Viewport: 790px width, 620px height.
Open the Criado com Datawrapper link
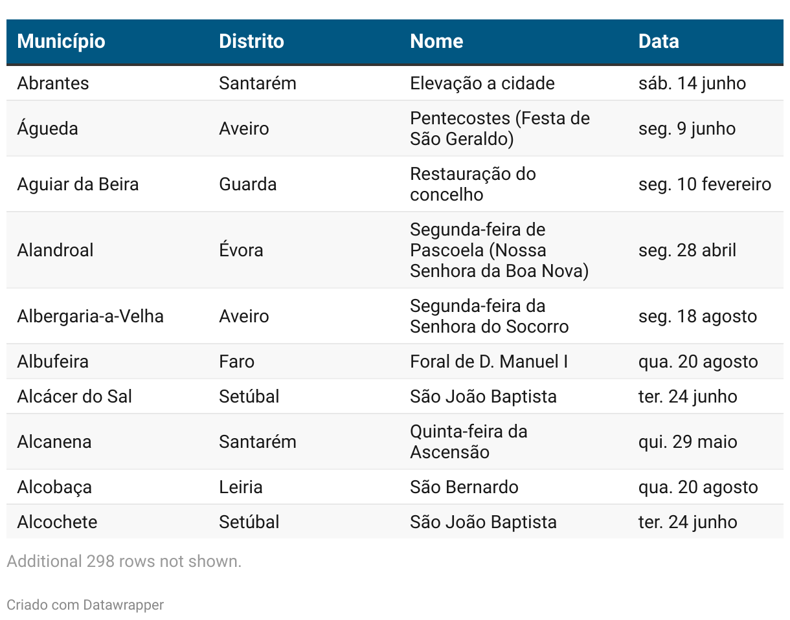coord(85,605)
